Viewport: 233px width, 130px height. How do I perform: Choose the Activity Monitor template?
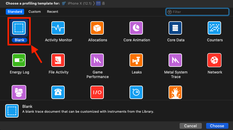[x=58, y=28]
